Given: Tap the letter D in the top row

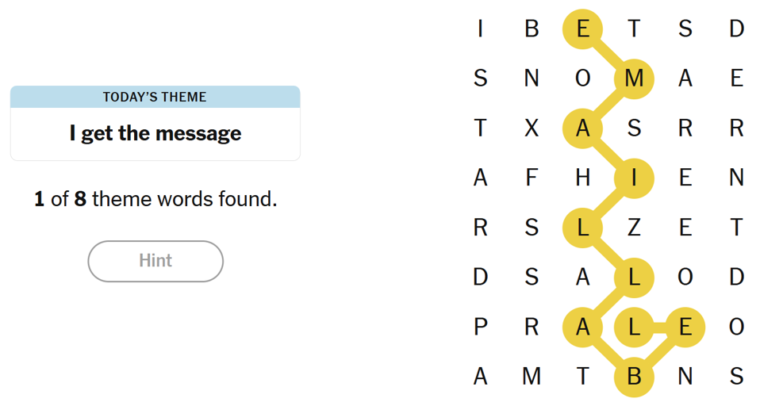Looking at the screenshot, I should 736,29.
